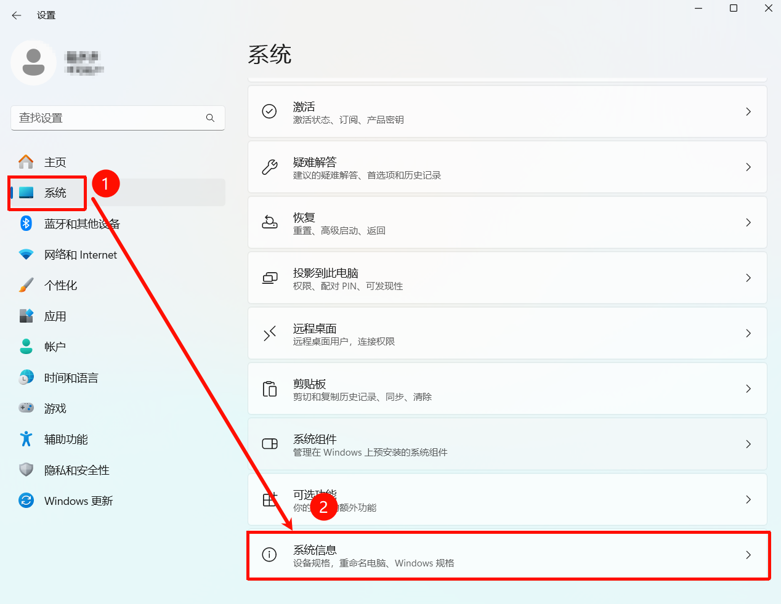The width and height of the screenshot is (781, 604).
Task: Open the 远程桌面 title
Action: 315,328
